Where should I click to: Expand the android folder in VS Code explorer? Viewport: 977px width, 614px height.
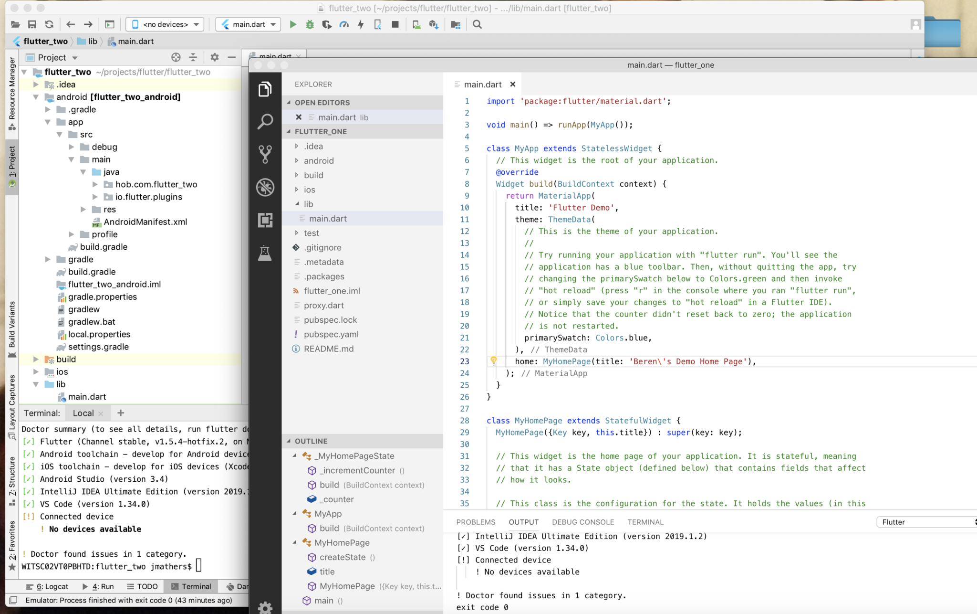(x=319, y=161)
